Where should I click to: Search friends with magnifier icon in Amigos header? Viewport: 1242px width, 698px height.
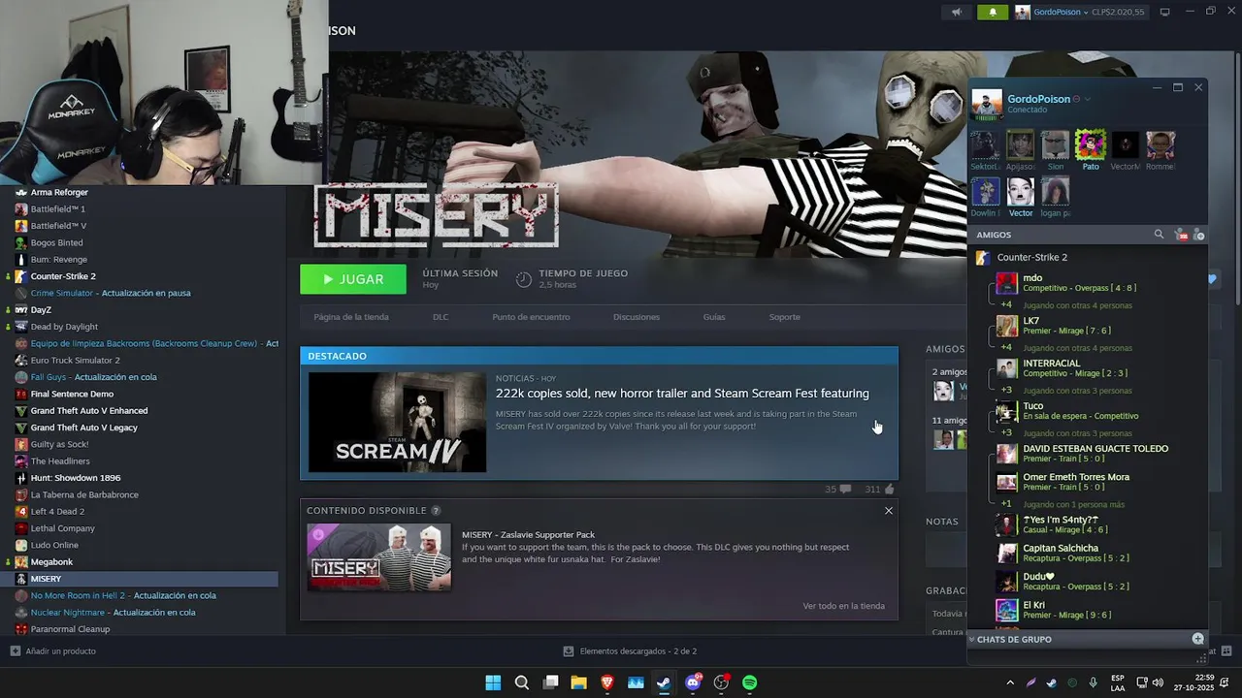(1159, 235)
